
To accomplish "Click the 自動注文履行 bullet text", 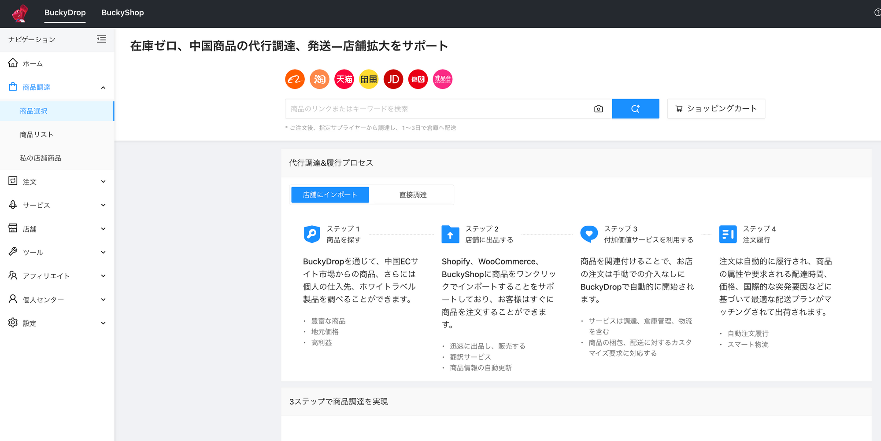I will (748, 334).
